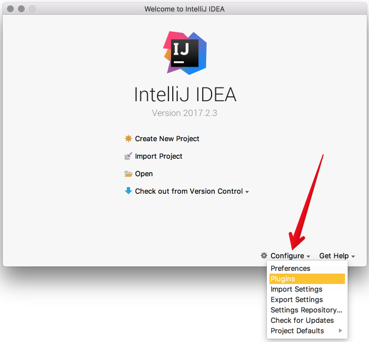Click the IntelliJ IDEA heading text
The height and width of the screenshot is (342, 369).
pos(185,95)
